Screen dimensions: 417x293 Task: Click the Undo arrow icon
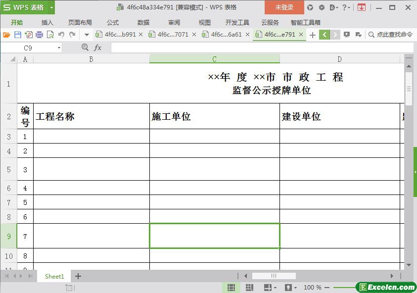pyautogui.click(x=61, y=35)
